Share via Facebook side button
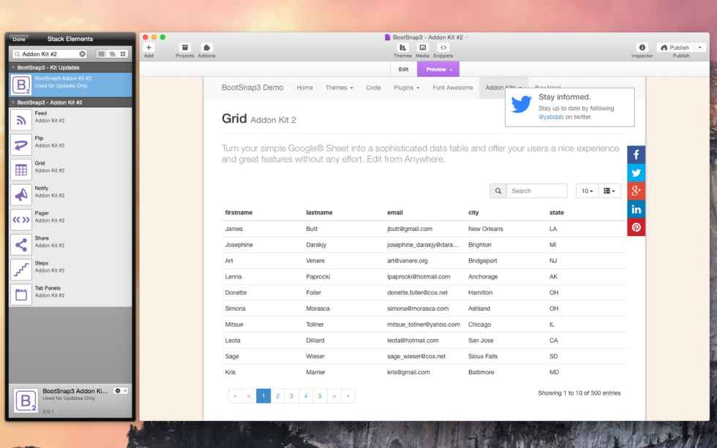Viewport: 717px width, 448px height. [636, 155]
